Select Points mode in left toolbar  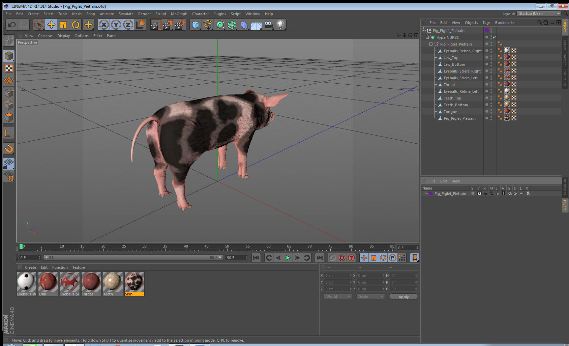(9, 93)
